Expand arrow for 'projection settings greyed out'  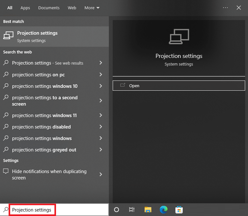pos(101,150)
